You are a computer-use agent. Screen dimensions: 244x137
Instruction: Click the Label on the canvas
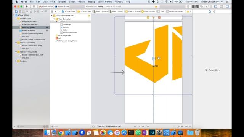155,66
